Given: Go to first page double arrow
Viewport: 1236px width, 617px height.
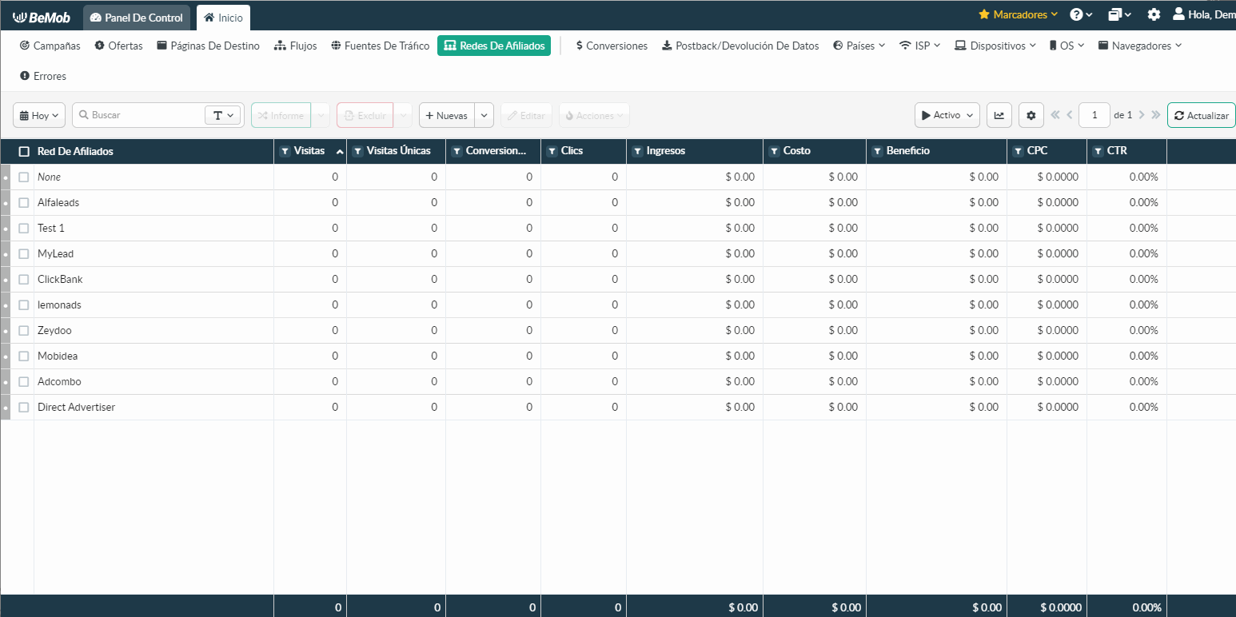Looking at the screenshot, I should click(1055, 115).
